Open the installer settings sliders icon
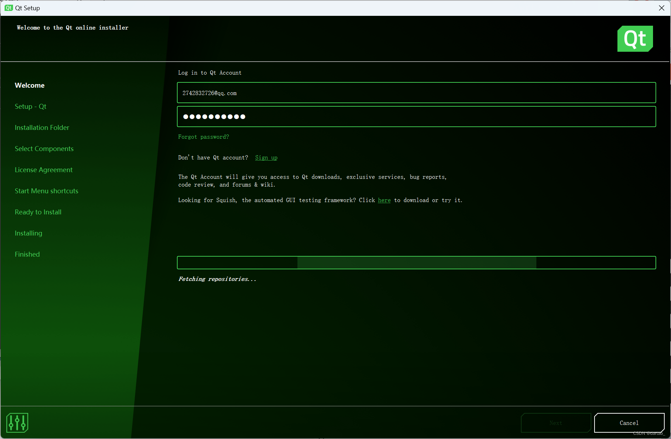Viewport: 671px width, 439px height. point(17,422)
